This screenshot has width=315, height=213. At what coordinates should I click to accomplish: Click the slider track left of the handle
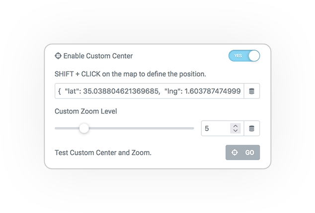click(x=67, y=128)
